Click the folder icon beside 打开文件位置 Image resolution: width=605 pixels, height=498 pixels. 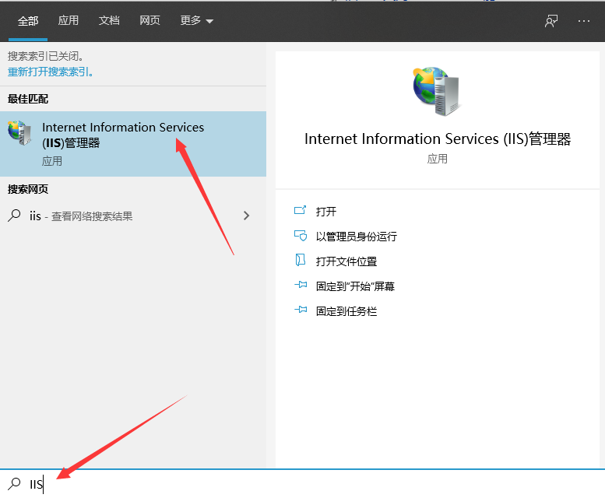(301, 260)
